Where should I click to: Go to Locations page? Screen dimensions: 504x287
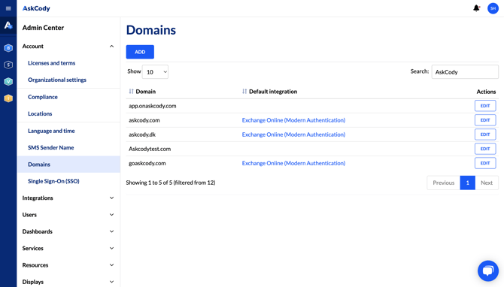click(40, 113)
